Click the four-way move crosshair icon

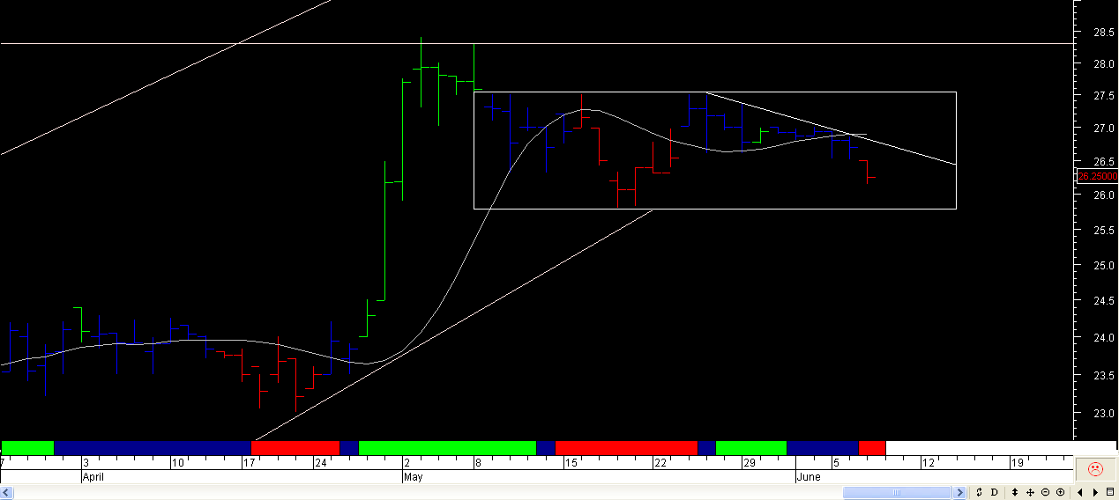[x=1030, y=492]
